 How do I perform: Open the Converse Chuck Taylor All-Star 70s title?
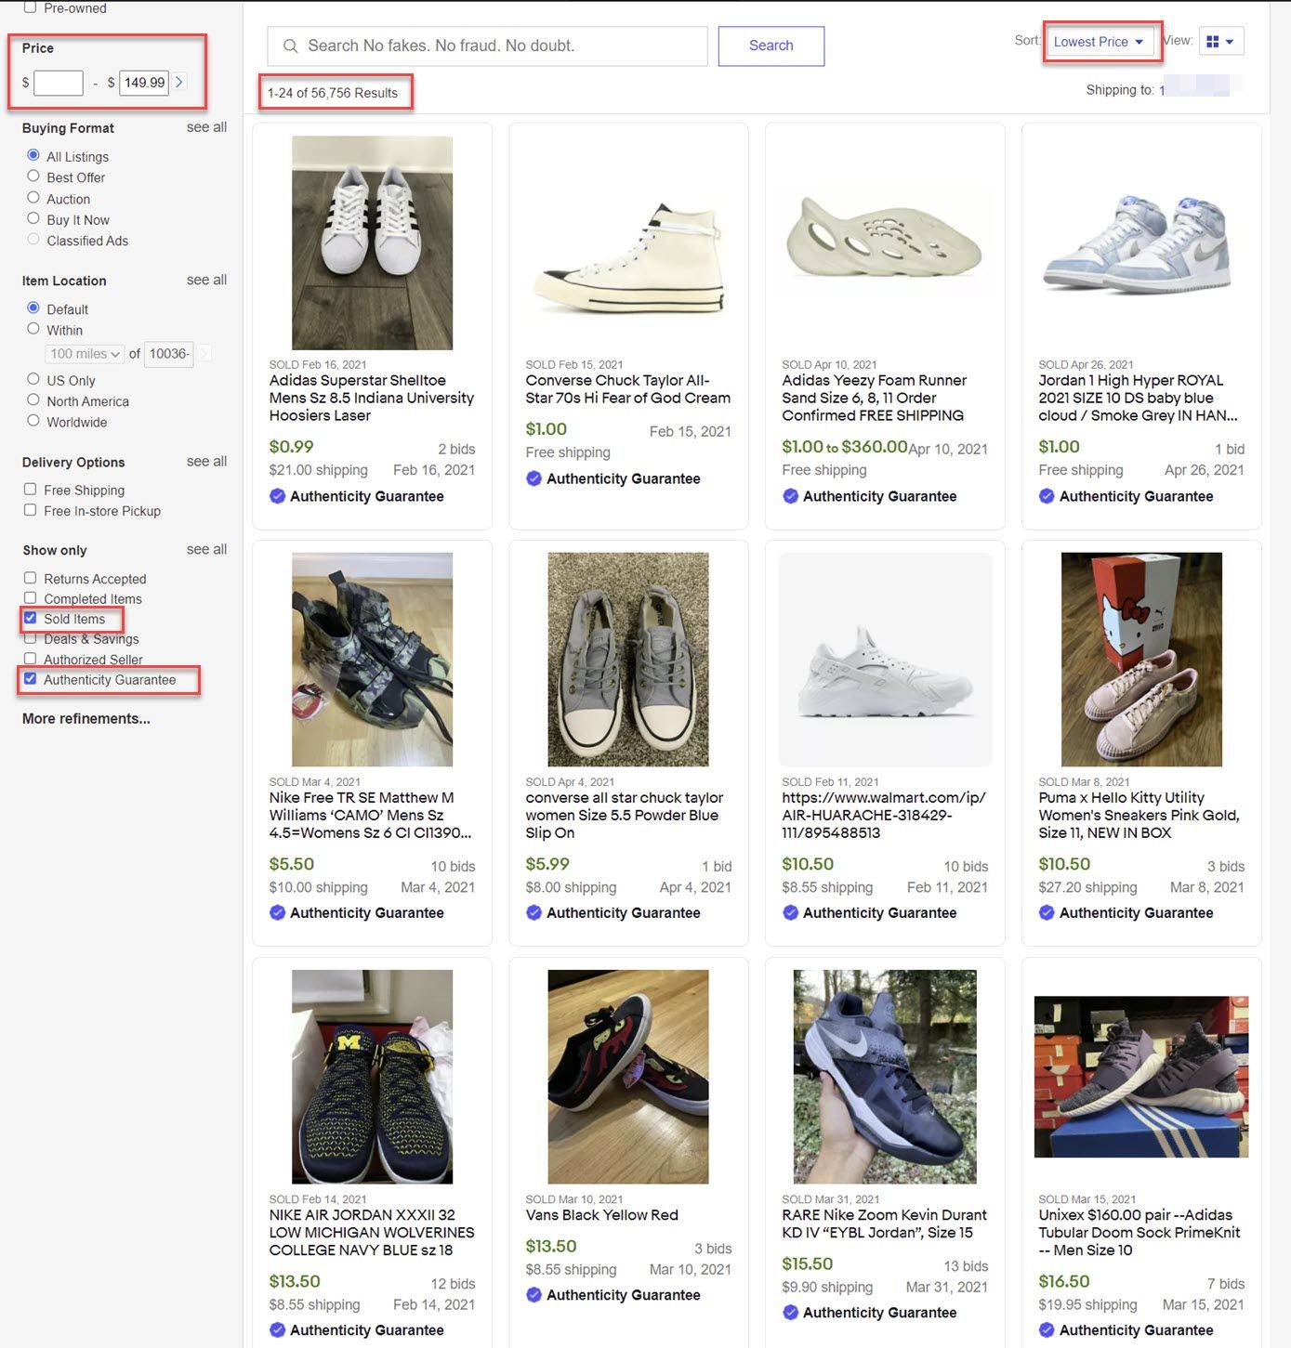pos(628,389)
